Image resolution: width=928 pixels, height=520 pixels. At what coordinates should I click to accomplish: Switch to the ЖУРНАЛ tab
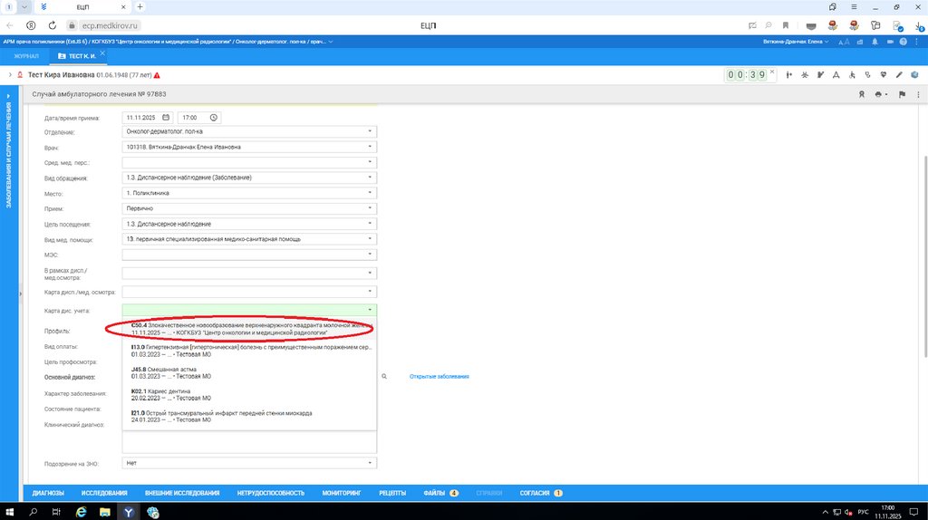pos(26,56)
